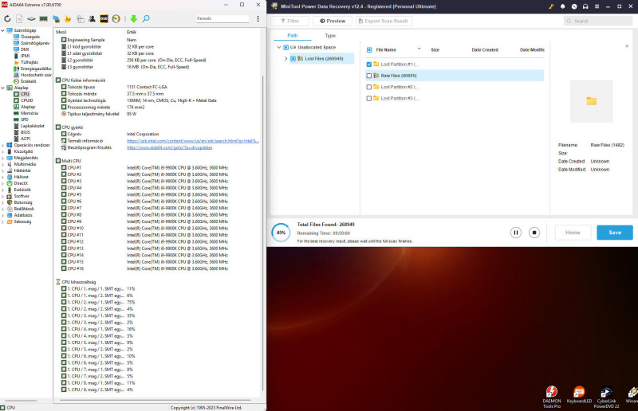Open KeyboardLED desktop icon

tap(579, 394)
